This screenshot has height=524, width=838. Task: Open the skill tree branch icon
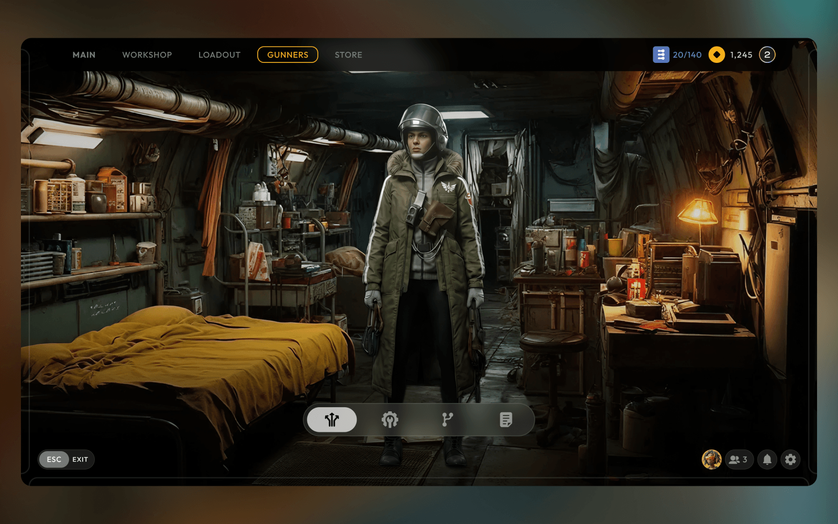pyautogui.click(x=447, y=420)
